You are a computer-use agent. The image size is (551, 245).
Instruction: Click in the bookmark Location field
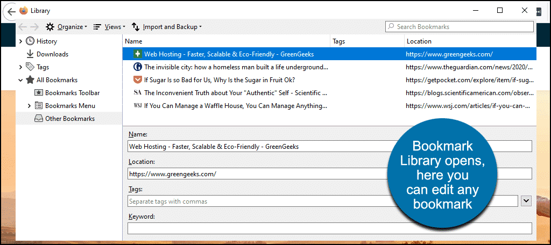(x=330, y=174)
